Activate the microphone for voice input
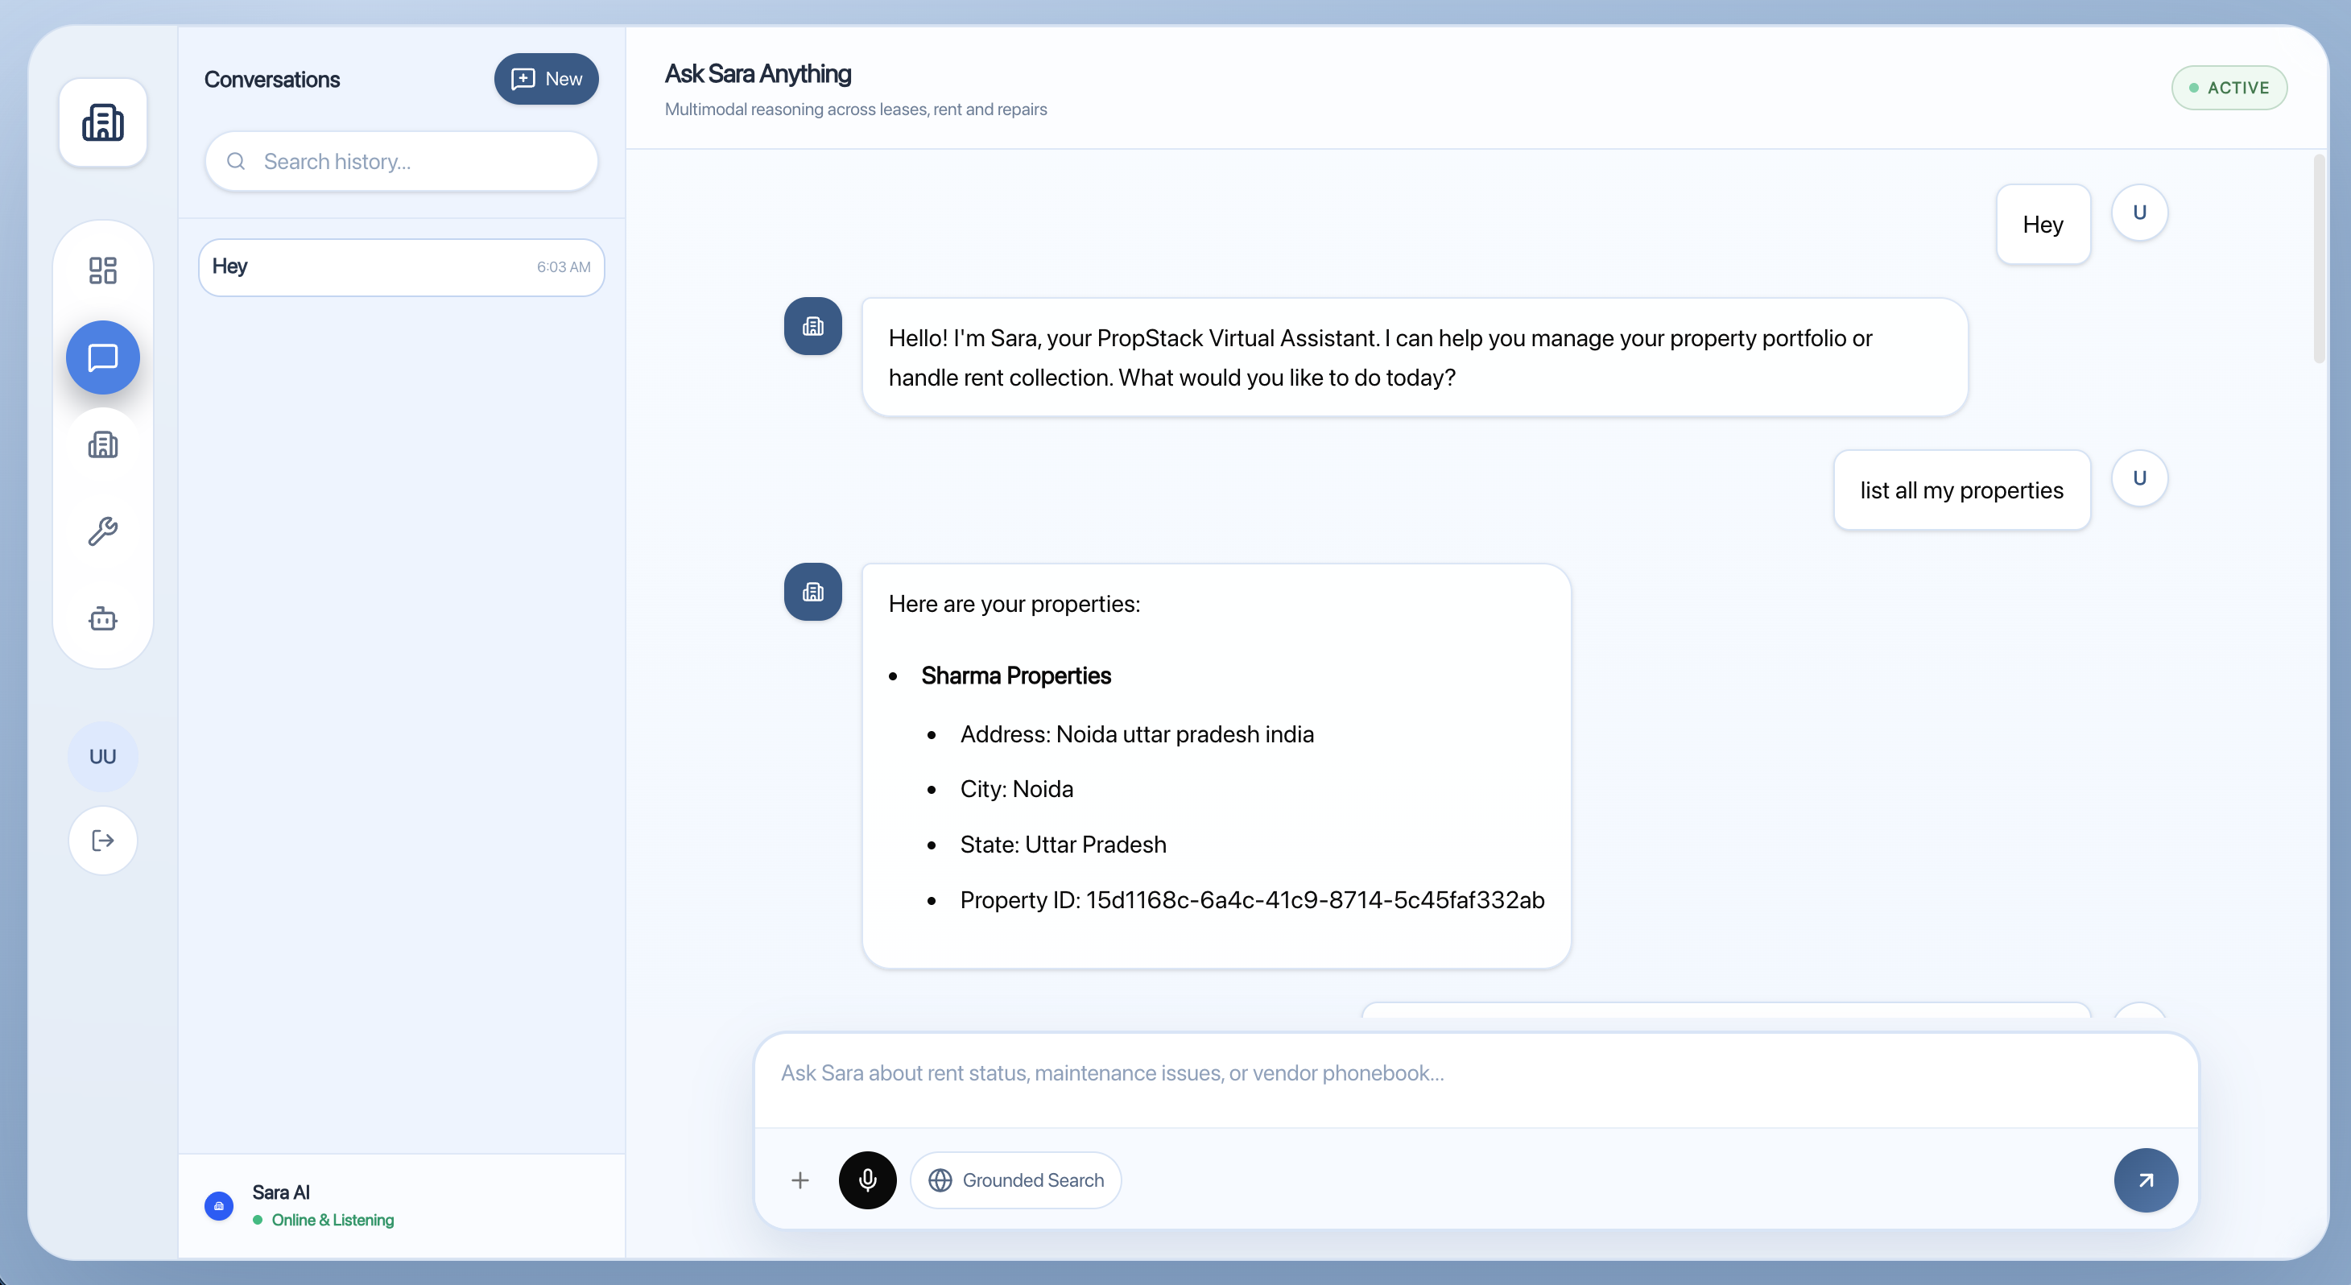Viewport: 2351px width, 1285px height. (867, 1180)
